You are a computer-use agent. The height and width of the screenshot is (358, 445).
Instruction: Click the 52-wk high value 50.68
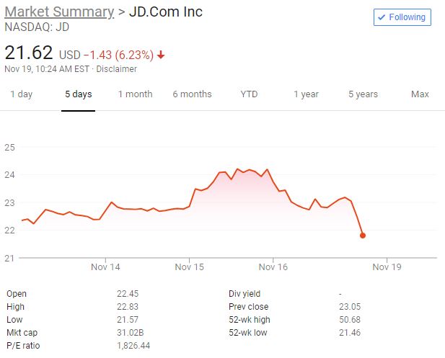349,319
